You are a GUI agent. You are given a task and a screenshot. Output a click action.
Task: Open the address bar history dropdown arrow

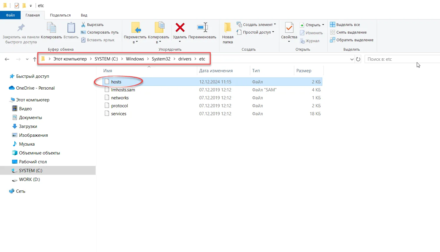click(352, 59)
